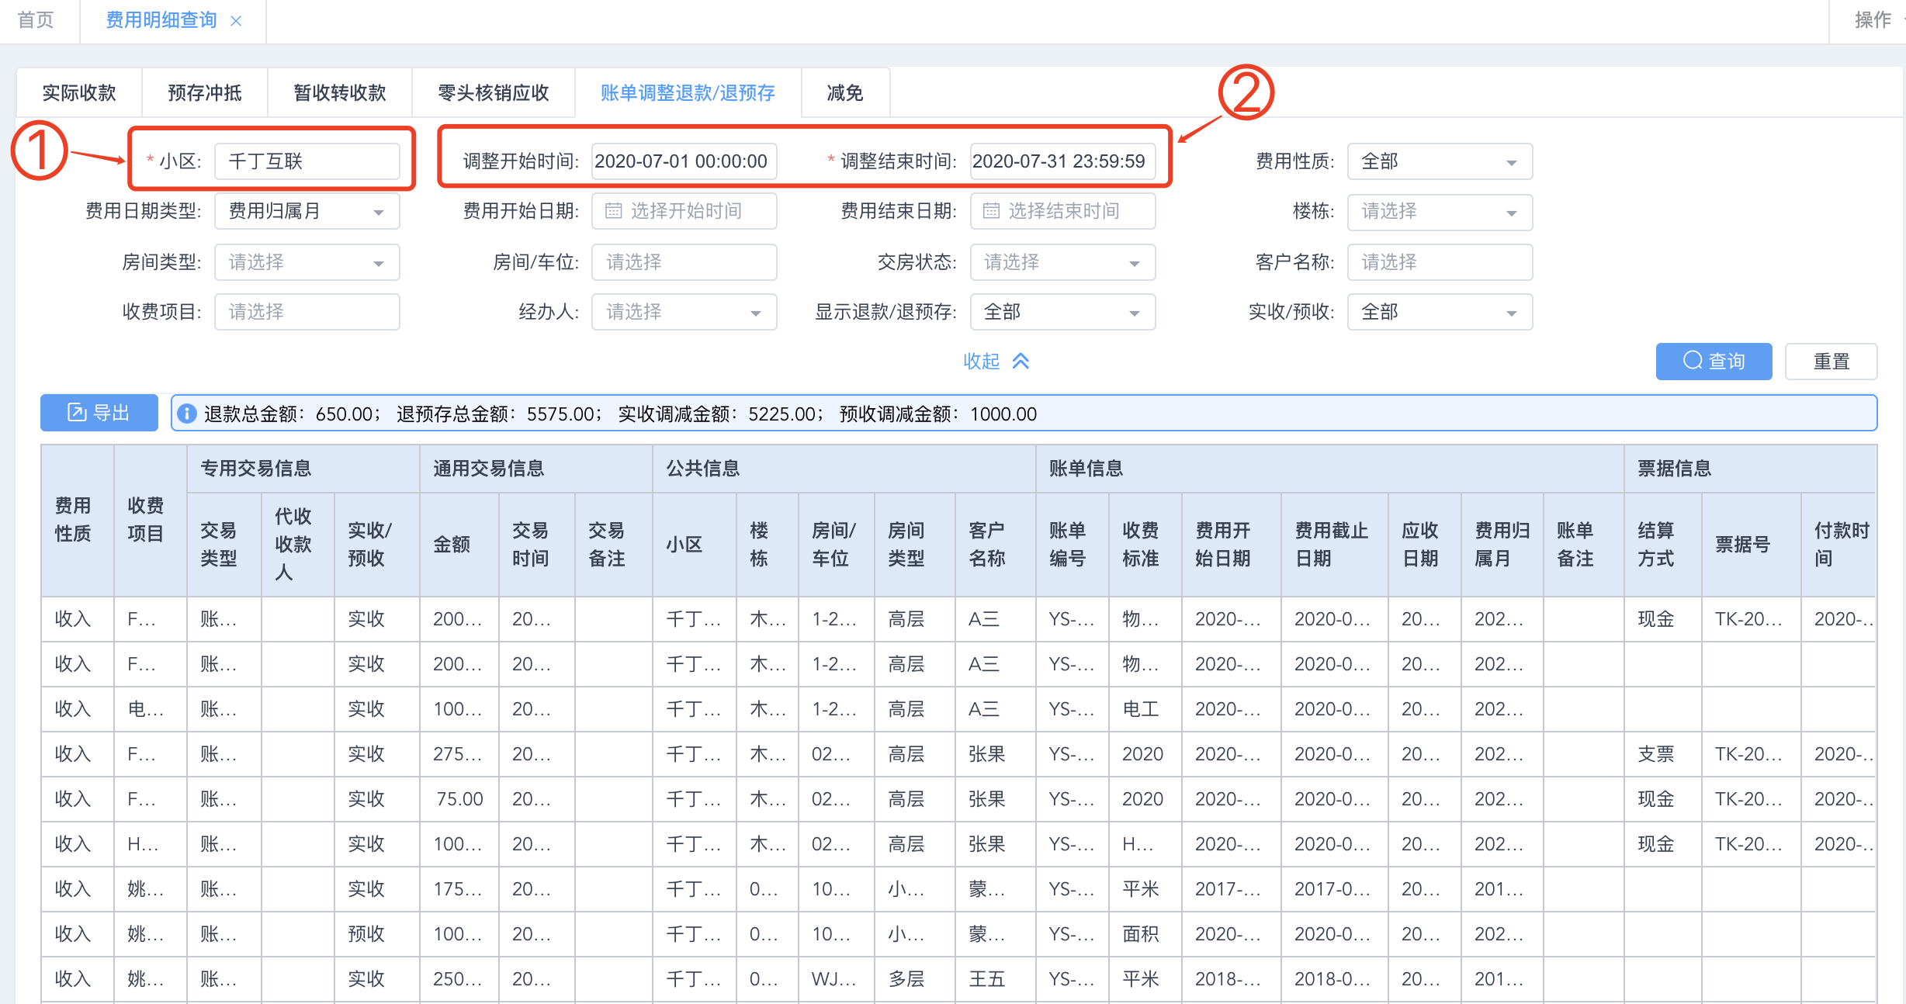Click the 预收 cell in table

click(377, 934)
